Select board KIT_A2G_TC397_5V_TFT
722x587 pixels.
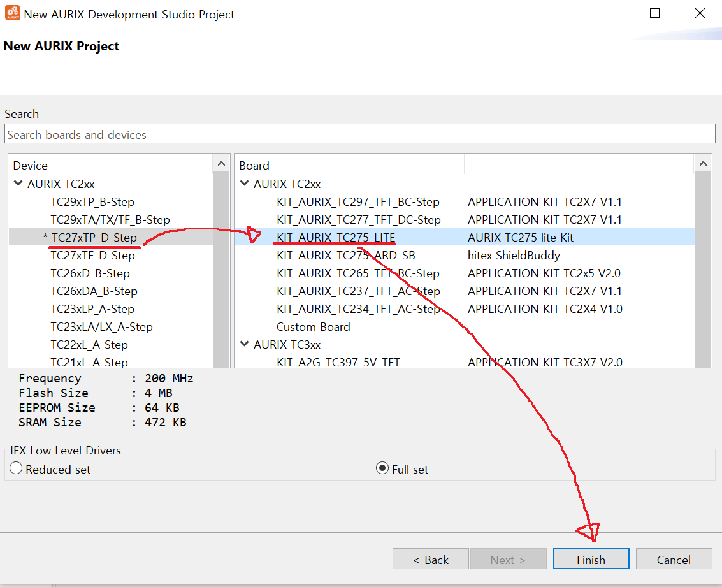pyautogui.click(x=338, y=362)
